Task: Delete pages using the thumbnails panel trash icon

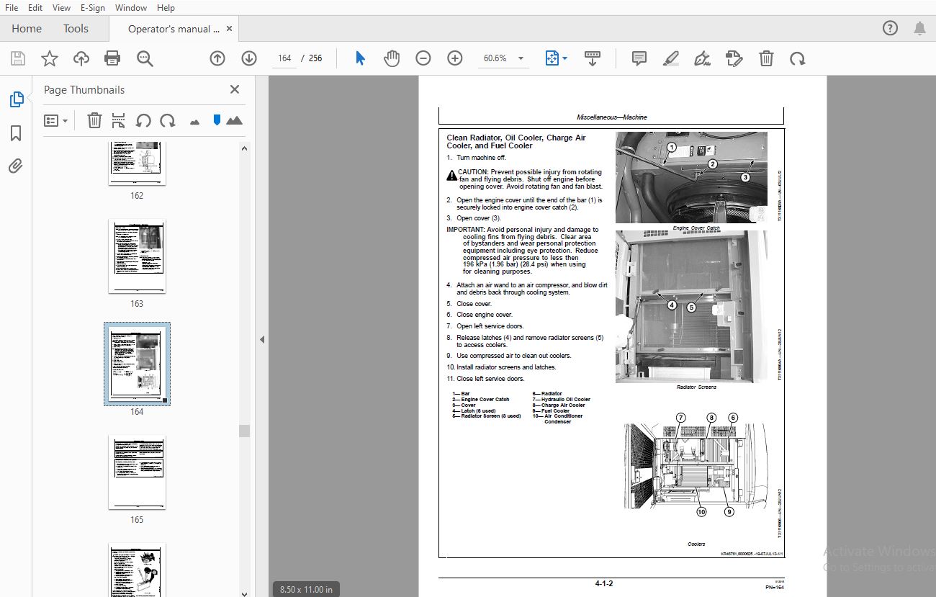Action: coord(94,120)
